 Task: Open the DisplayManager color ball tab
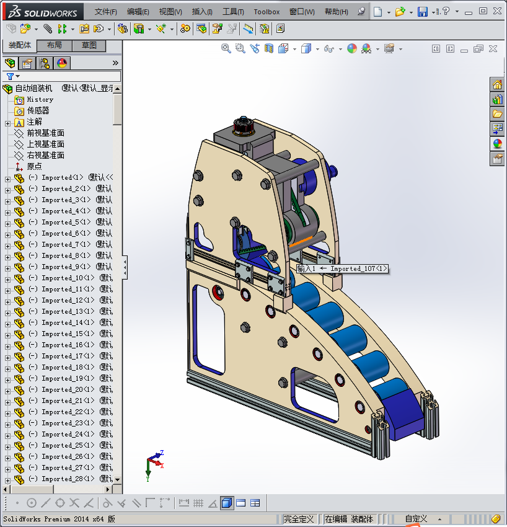pos(62,63)
